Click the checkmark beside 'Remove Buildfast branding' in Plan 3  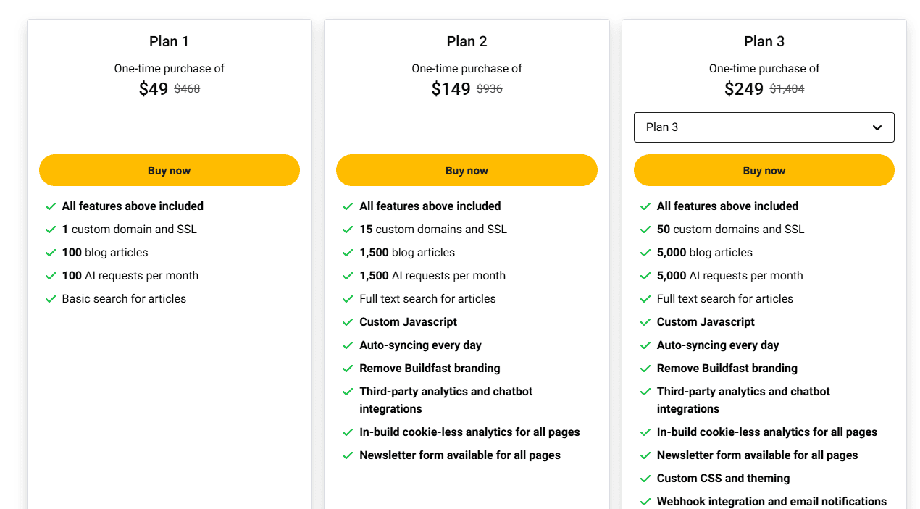pyautogui.click(x=645, y=369)
